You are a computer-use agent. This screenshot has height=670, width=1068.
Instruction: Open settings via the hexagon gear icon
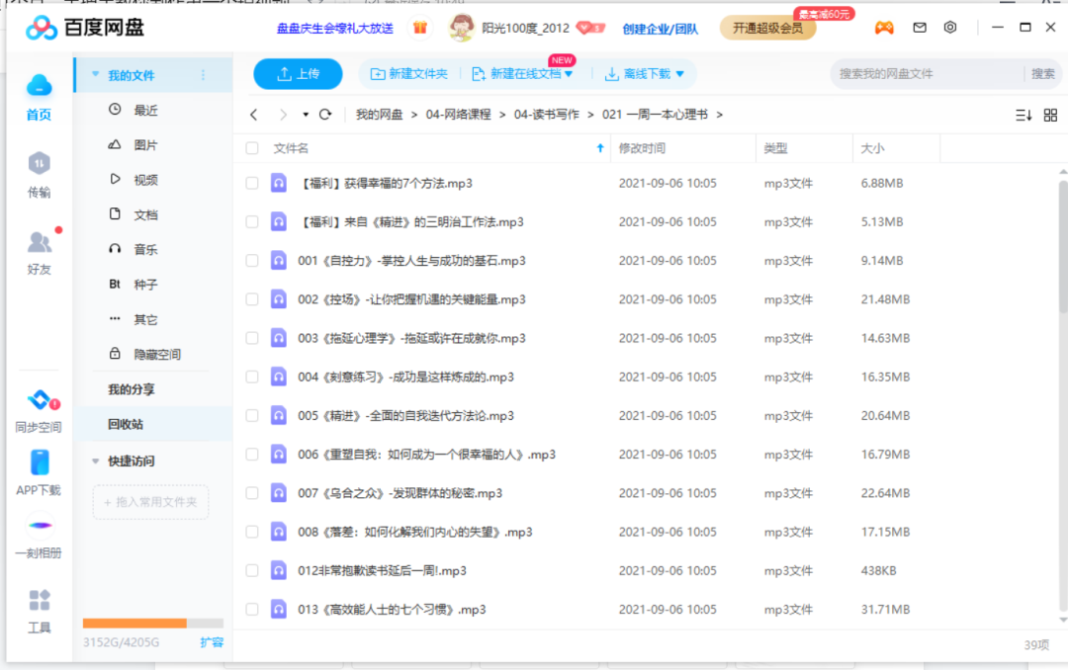[950, 28]
